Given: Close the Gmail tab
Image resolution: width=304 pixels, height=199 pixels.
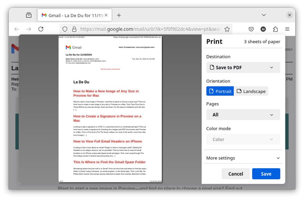Looking at the screenshot, I should (106, 15).
